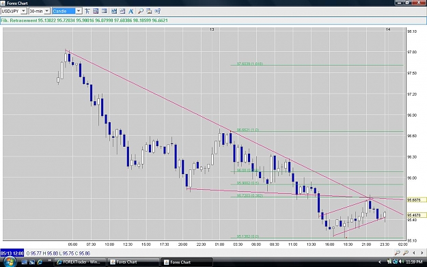Click the add indicator chart icon

pos(114,11)
